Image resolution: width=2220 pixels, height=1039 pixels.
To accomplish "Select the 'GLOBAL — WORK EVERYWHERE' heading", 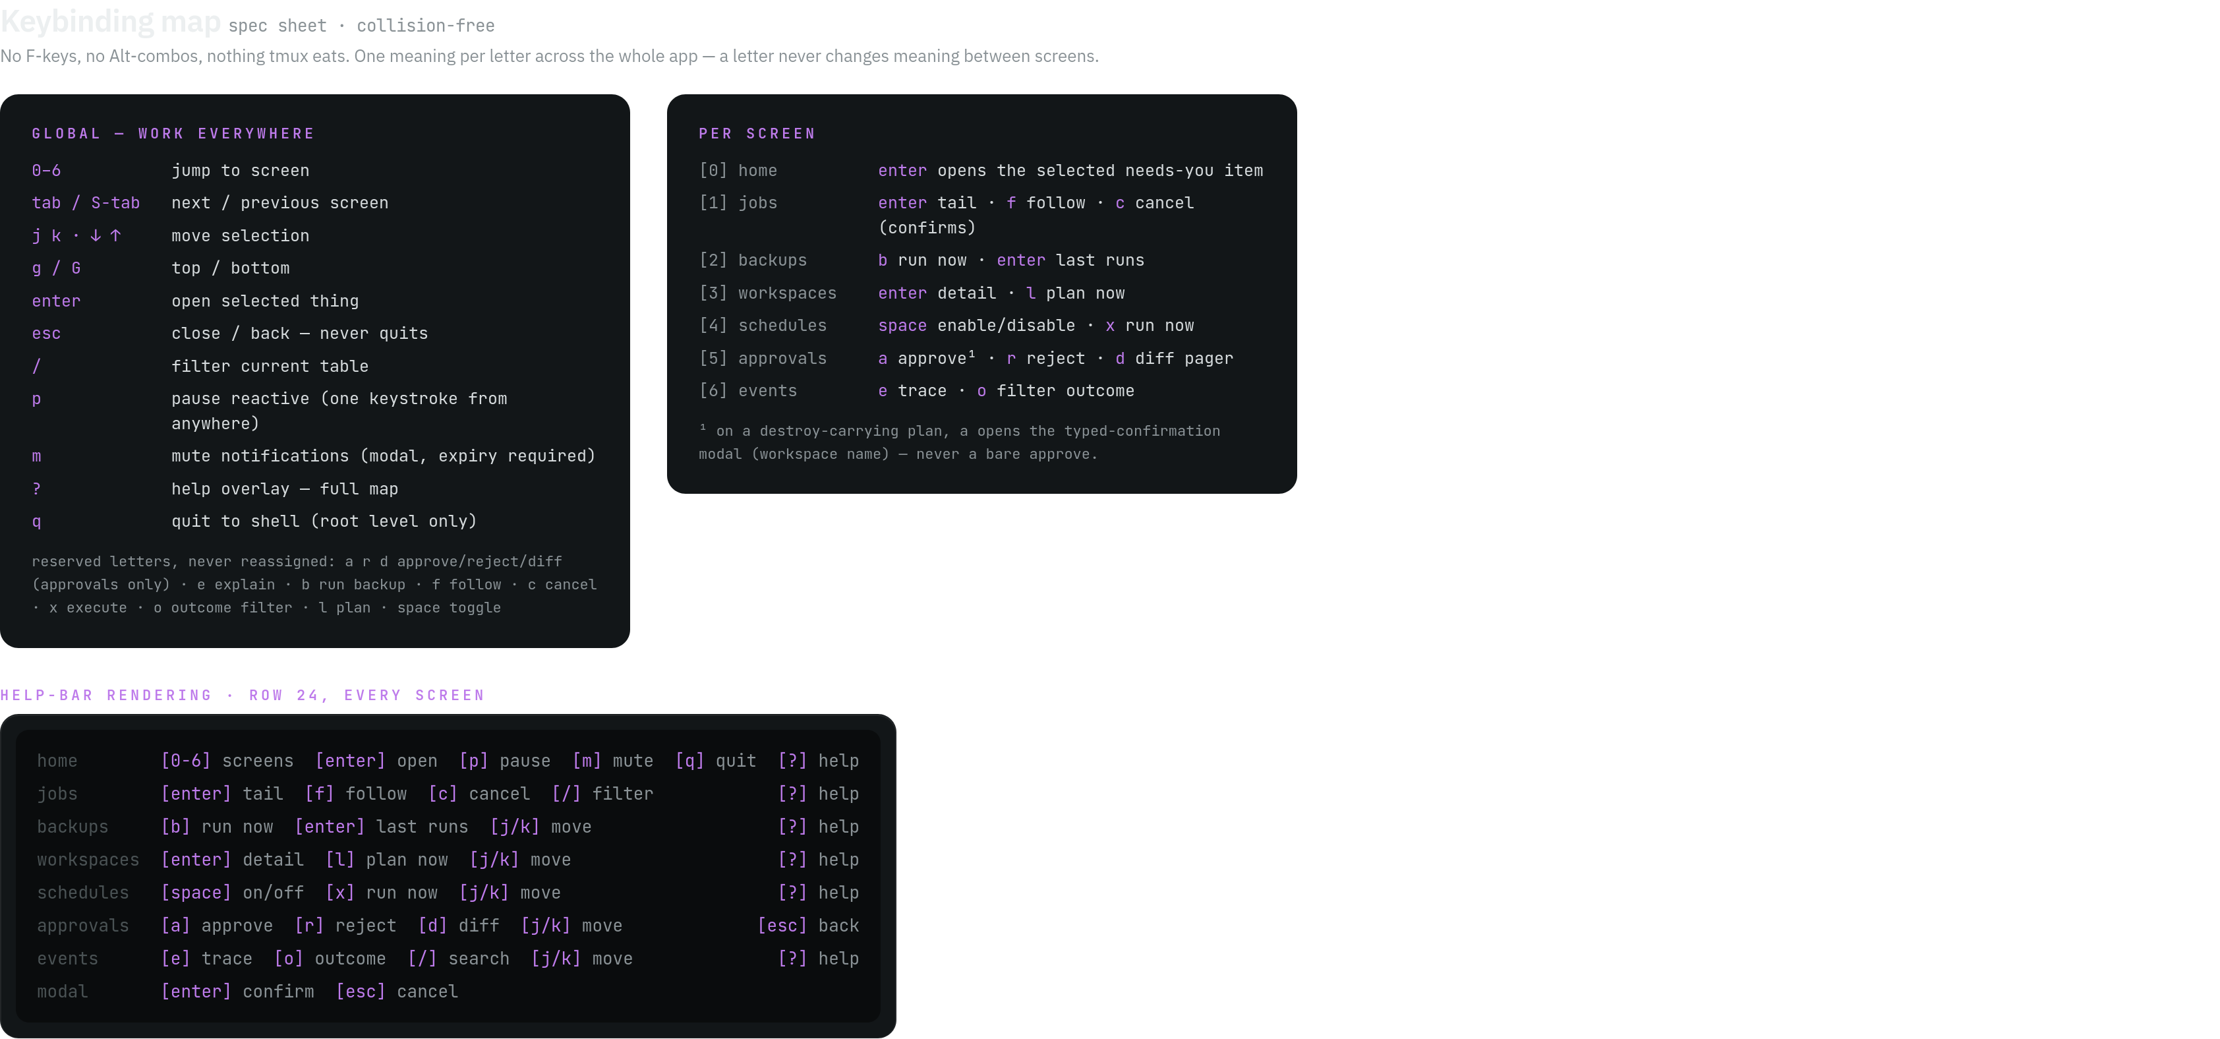I will (173, 134).
